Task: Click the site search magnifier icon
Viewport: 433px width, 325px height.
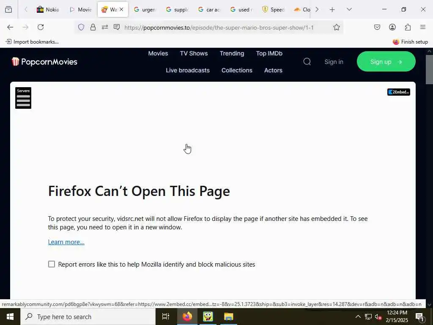Action: click(x=307, y=61)
